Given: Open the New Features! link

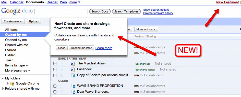Looking at the screenshot, I should [x=227, y=2].
